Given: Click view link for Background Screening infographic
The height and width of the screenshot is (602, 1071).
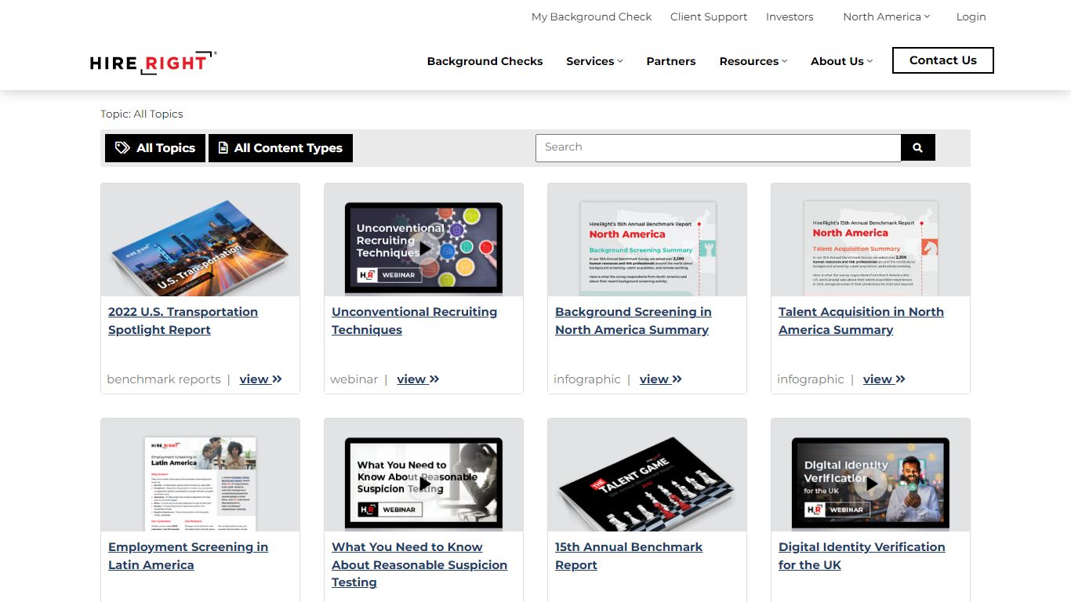Looking at the screenshot, I should [x=660, y=379].
